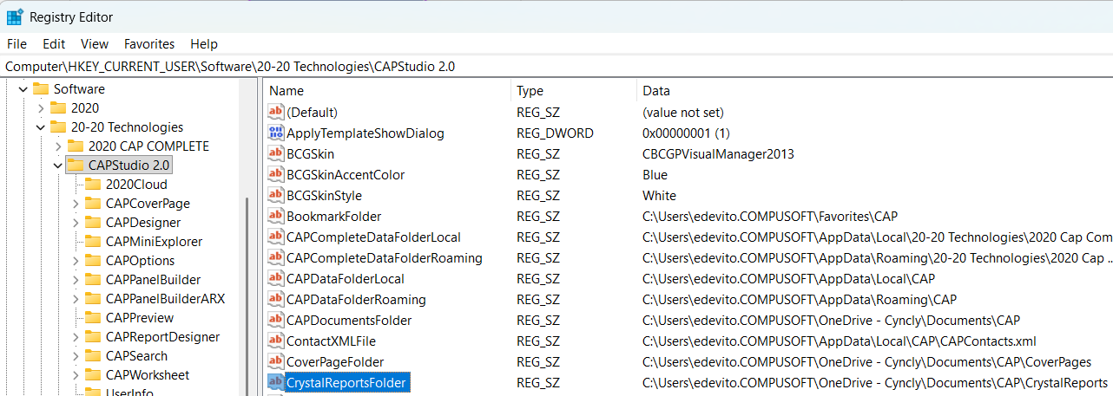Image resolution: width=1113 pixels, height=396 pixels.
Task: Click the CrystalReportsFolder value icon
Action: click(276, 382)
